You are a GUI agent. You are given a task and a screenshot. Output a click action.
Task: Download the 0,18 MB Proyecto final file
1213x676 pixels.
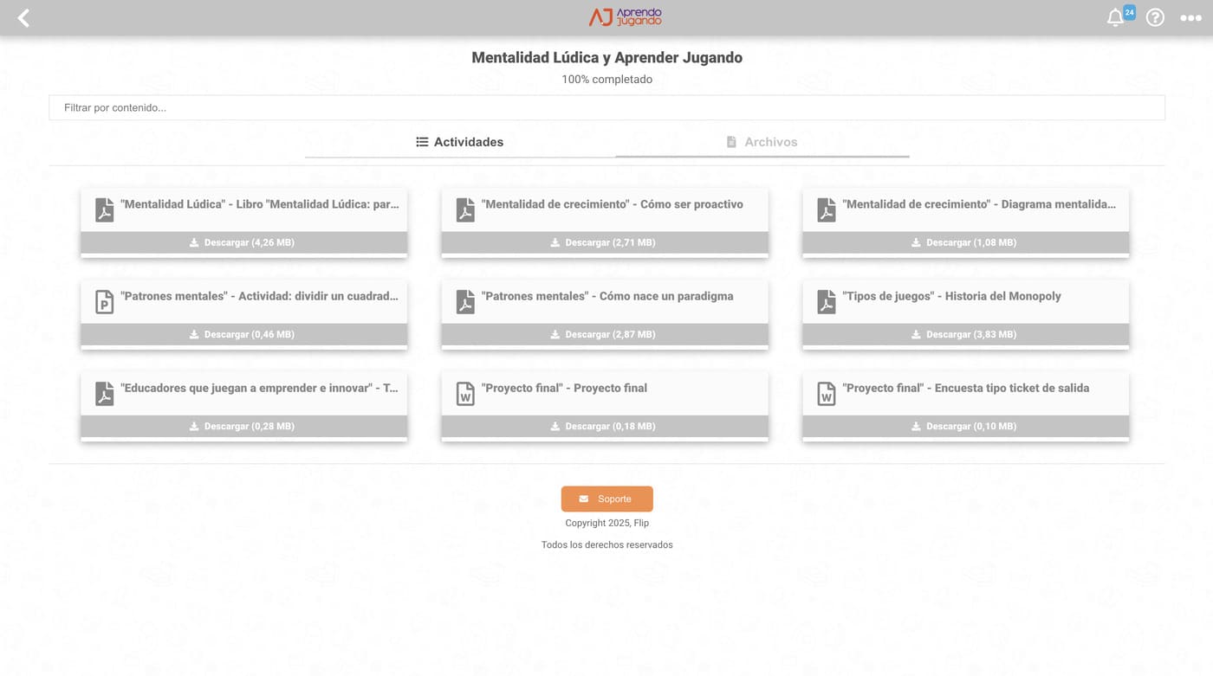click(x=605, y=426)
